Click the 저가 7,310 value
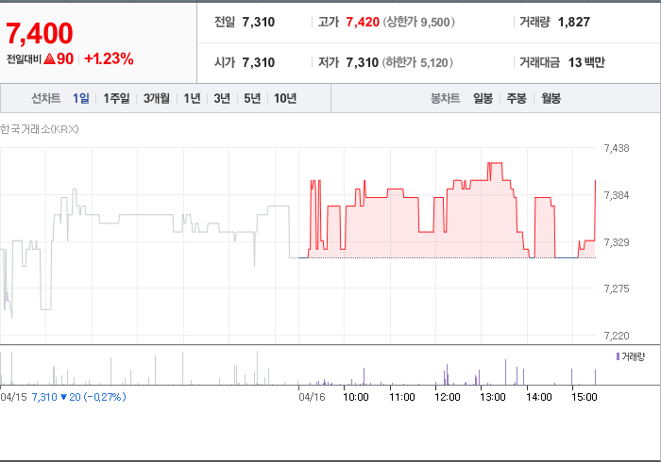 point(362,62)
